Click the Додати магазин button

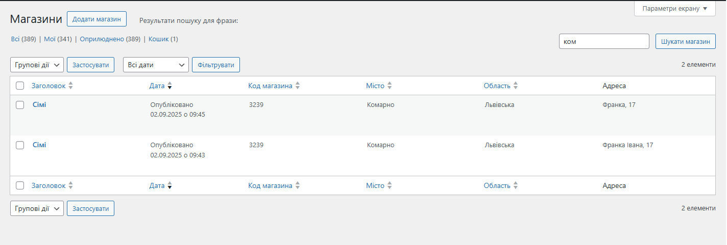pos(96,19)
